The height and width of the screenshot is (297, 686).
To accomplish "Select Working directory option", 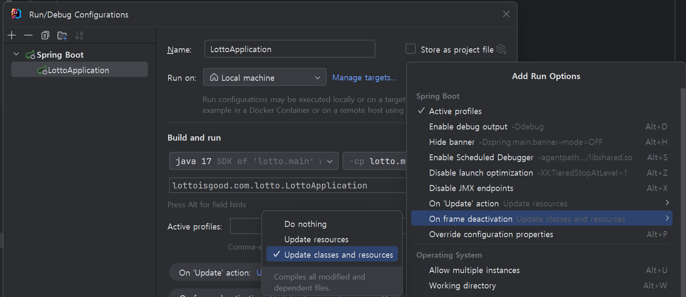I will 542,285.
